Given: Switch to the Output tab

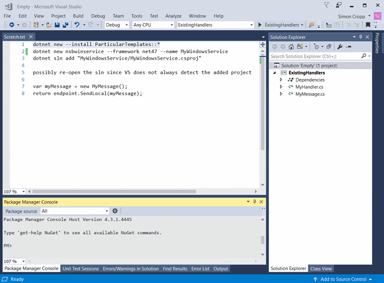Looking at the screenshot, I should (x=221, y=269).
